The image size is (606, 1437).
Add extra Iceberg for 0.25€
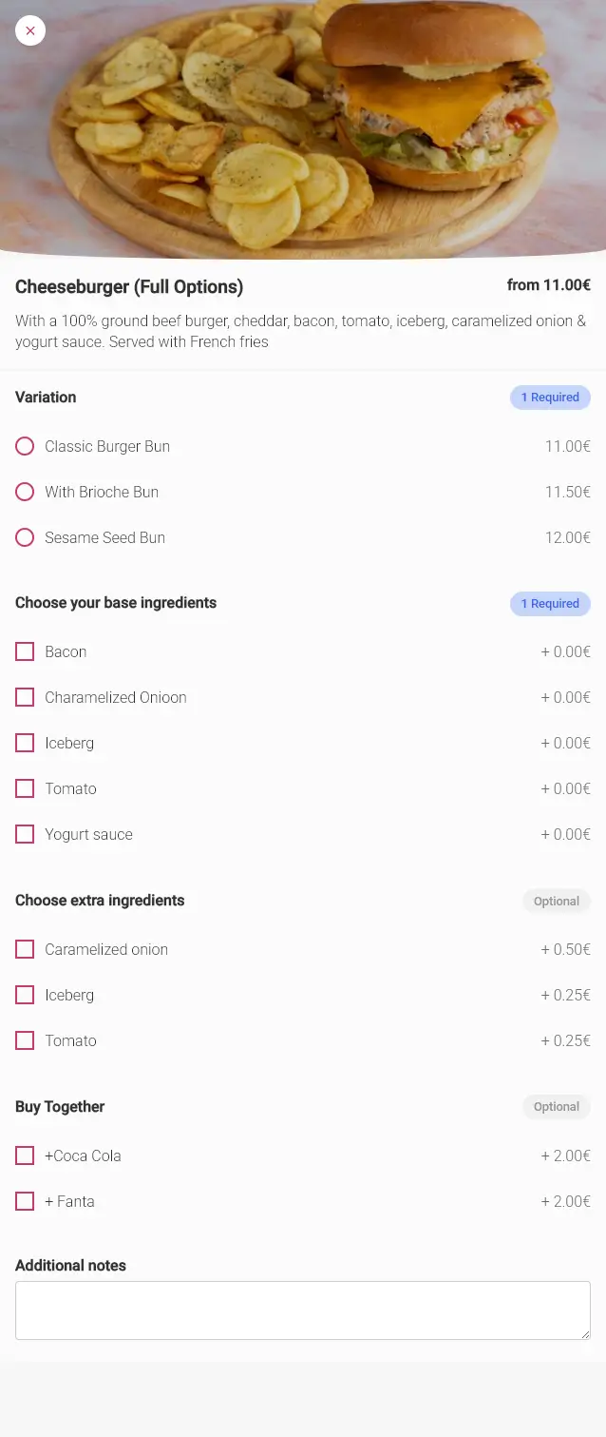25,995
